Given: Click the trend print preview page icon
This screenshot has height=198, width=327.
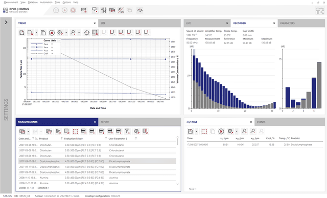Looking at the screenshot, I should (x=30, y=33).
